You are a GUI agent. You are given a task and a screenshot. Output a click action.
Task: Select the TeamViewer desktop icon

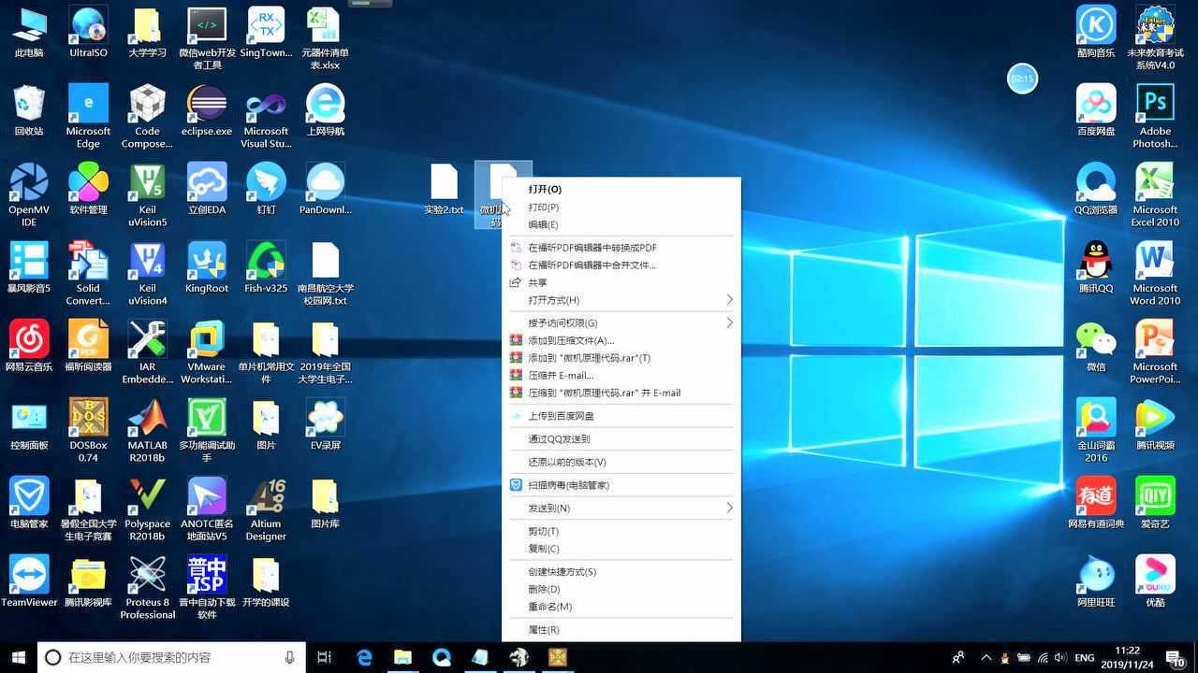click(x=29, y=575)
